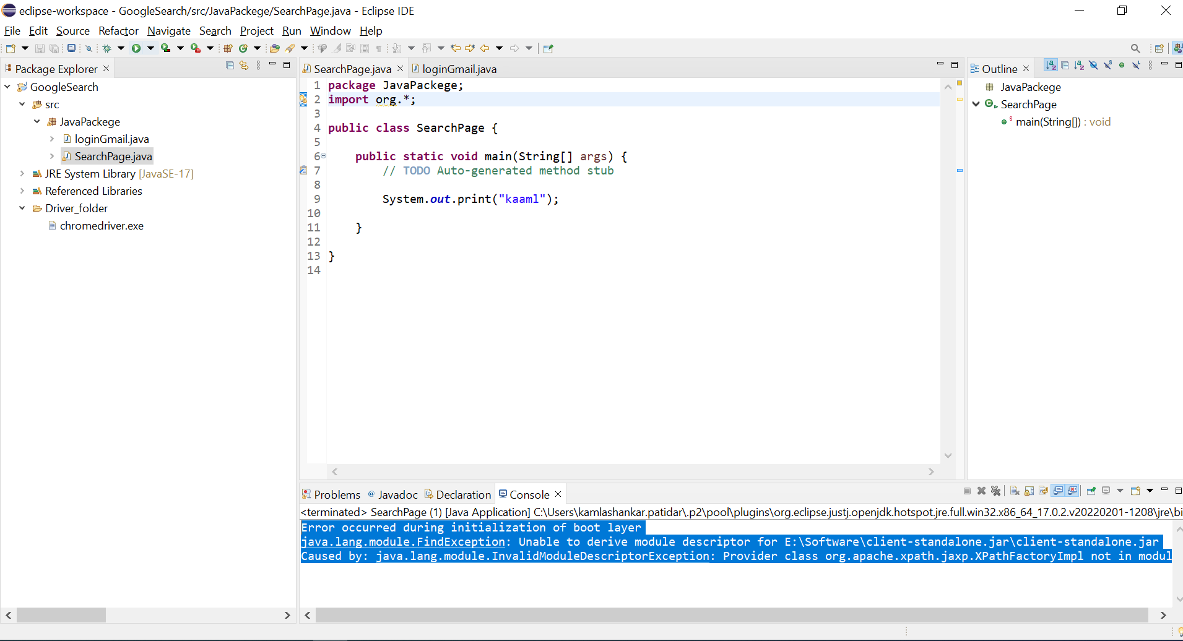Collapse the GoogleSearch project node
The width and height of the screenshot is (1183, 641).
pyautogui.click(x=7, y=87)
